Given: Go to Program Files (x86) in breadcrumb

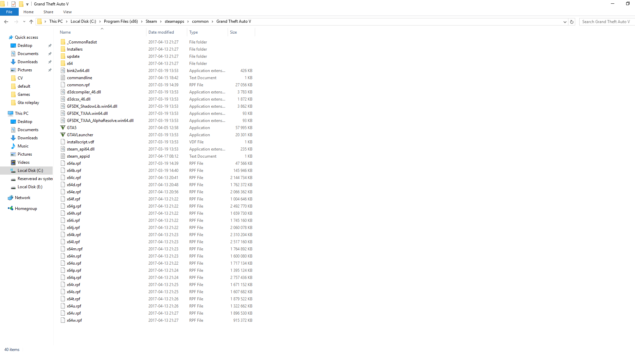Looking at the screenshot, I should pos(121,21).
